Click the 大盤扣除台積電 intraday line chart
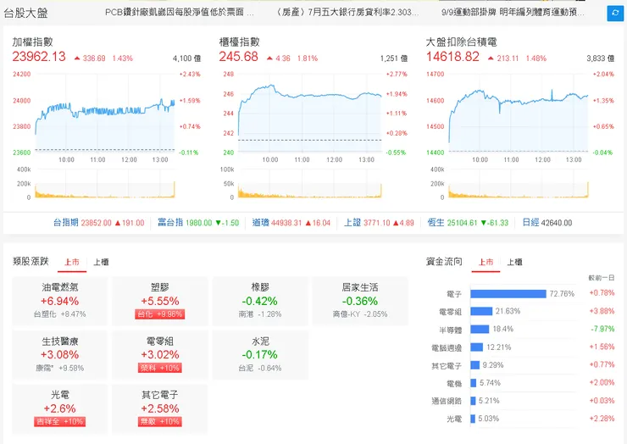The image size is (627, 444). [519, 114]
